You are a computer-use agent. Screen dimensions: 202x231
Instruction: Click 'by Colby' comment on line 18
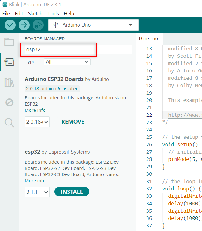click(x=180, y=85)
